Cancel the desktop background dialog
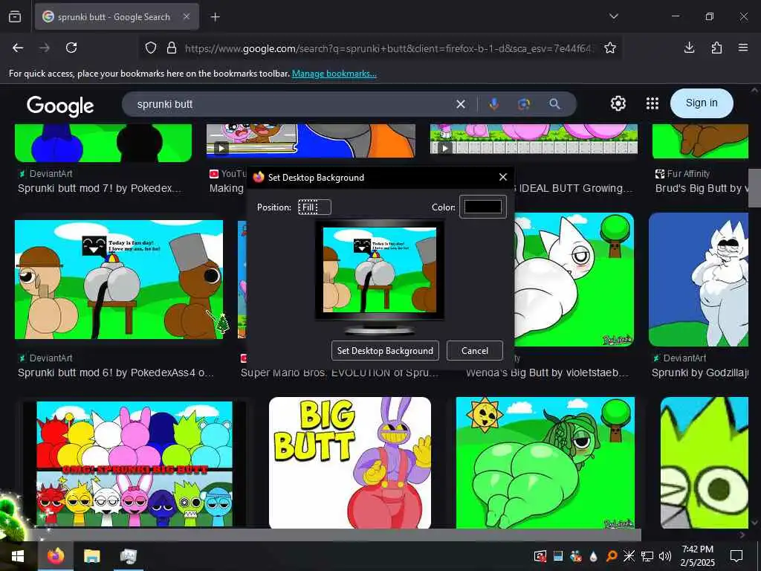761x571 pixels. coord(475,351)
